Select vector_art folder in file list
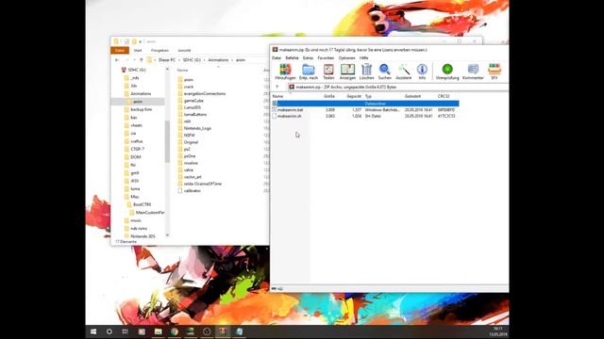This screenshot has width=604, height=339. tap(190, 177)
